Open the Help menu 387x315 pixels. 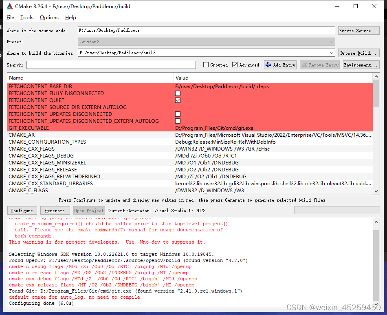coord(70,18)
